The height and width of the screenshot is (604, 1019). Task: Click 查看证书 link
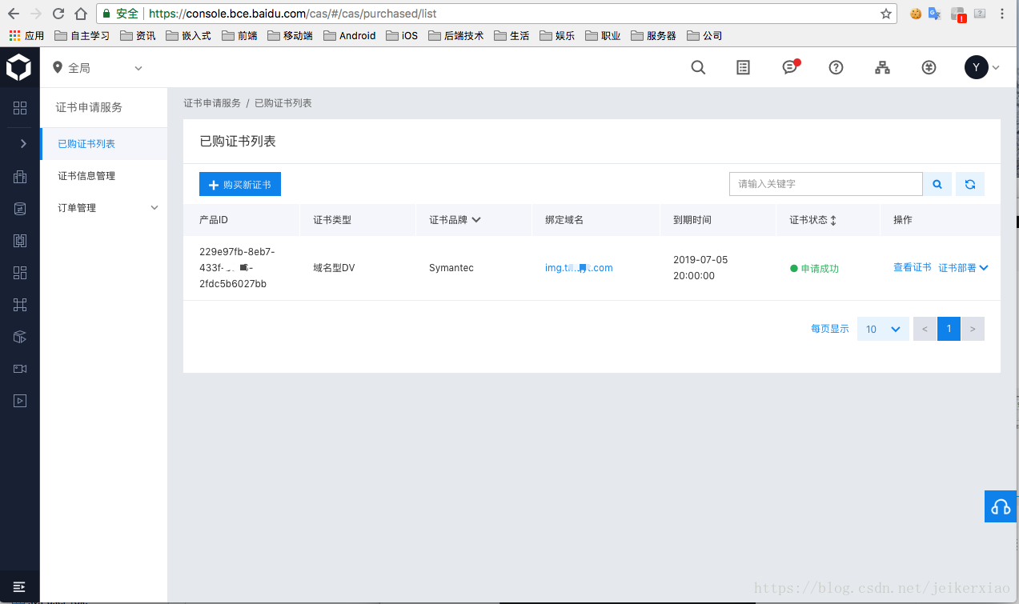[913, 268]
